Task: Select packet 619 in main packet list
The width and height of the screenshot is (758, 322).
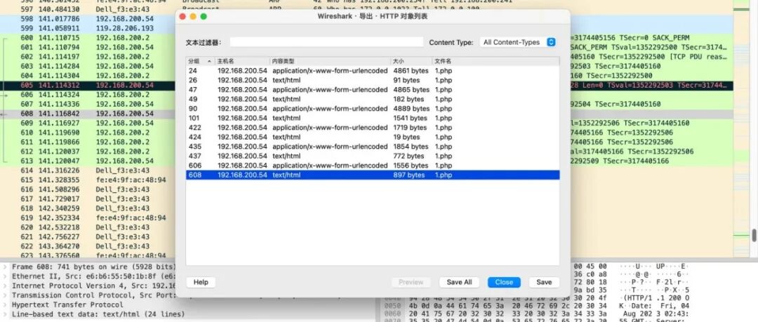Action: click(x=87, y=218)
